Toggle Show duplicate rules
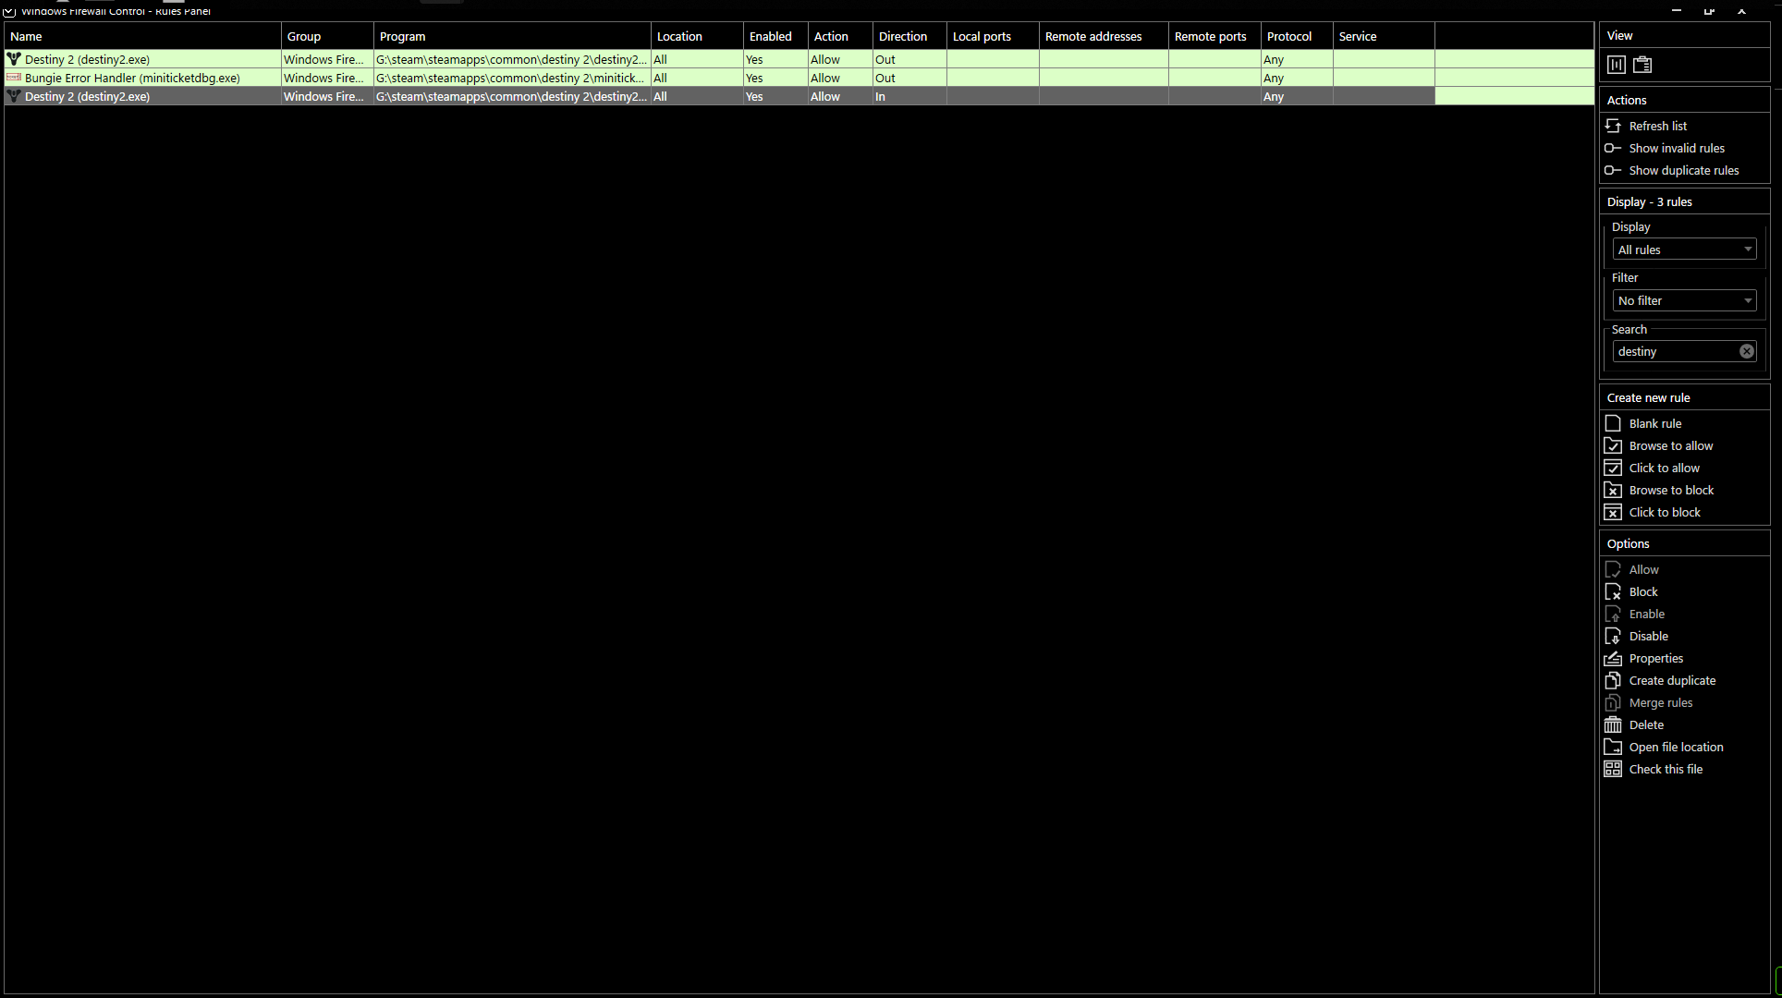The height and width of the screenshot is (998, 1782). tap(1683, 170)
